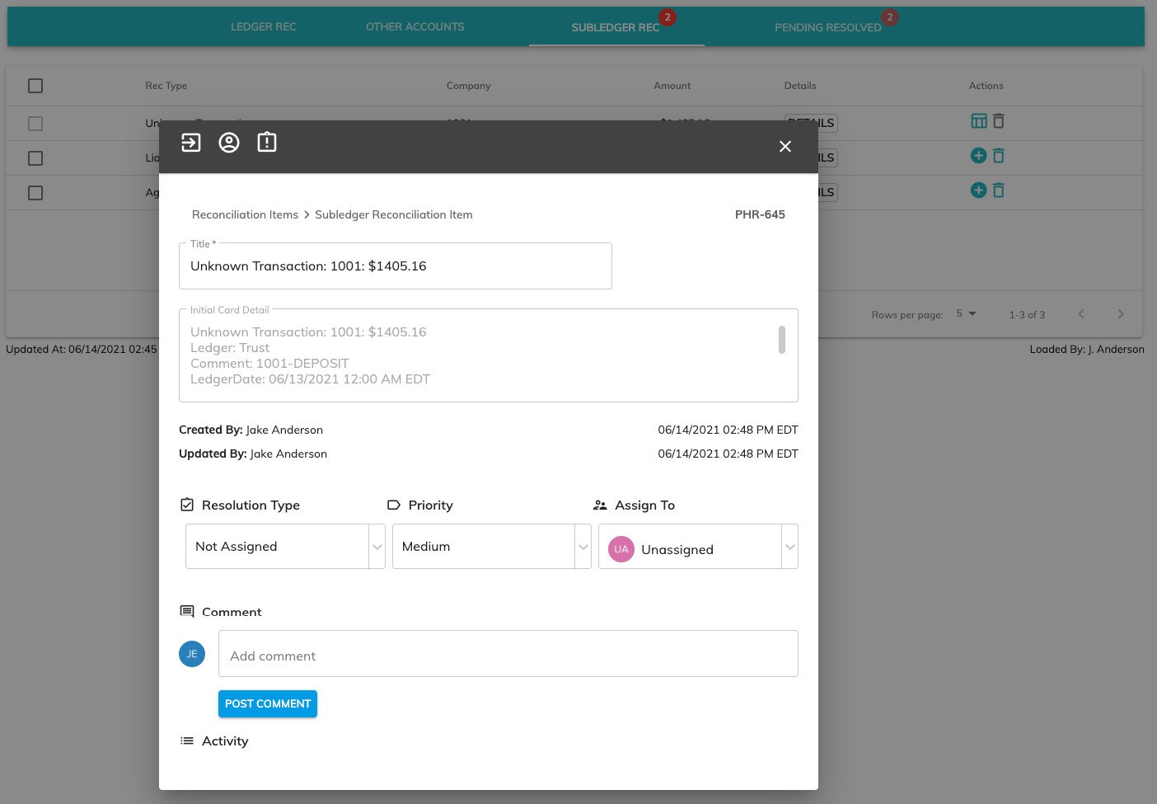Screen dimensions: 1157x804
Task: Click the trash icon in first row actions
Action: [x=999, y=121]
